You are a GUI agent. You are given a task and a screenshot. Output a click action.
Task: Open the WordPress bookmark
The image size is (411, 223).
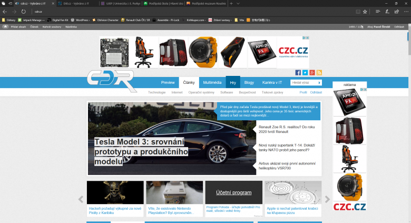(x=80, y=20)
